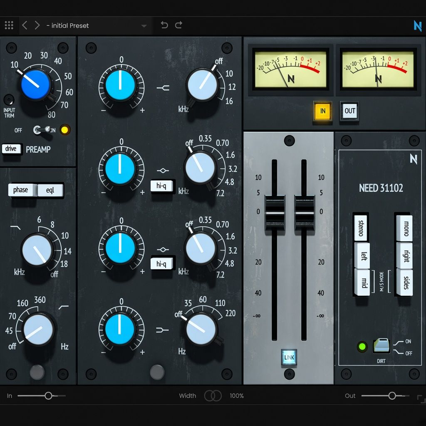
Task: Click the low shelf curve symbol
Action: (x=163, y=330)
